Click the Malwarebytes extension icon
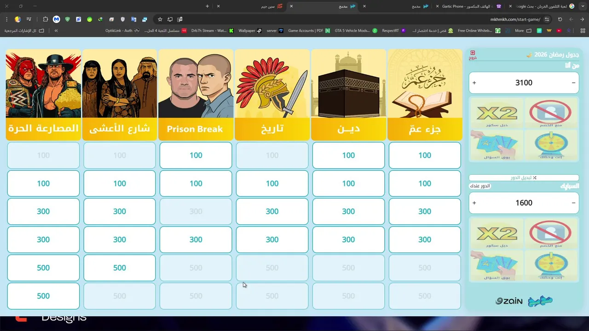 point(57,19)
